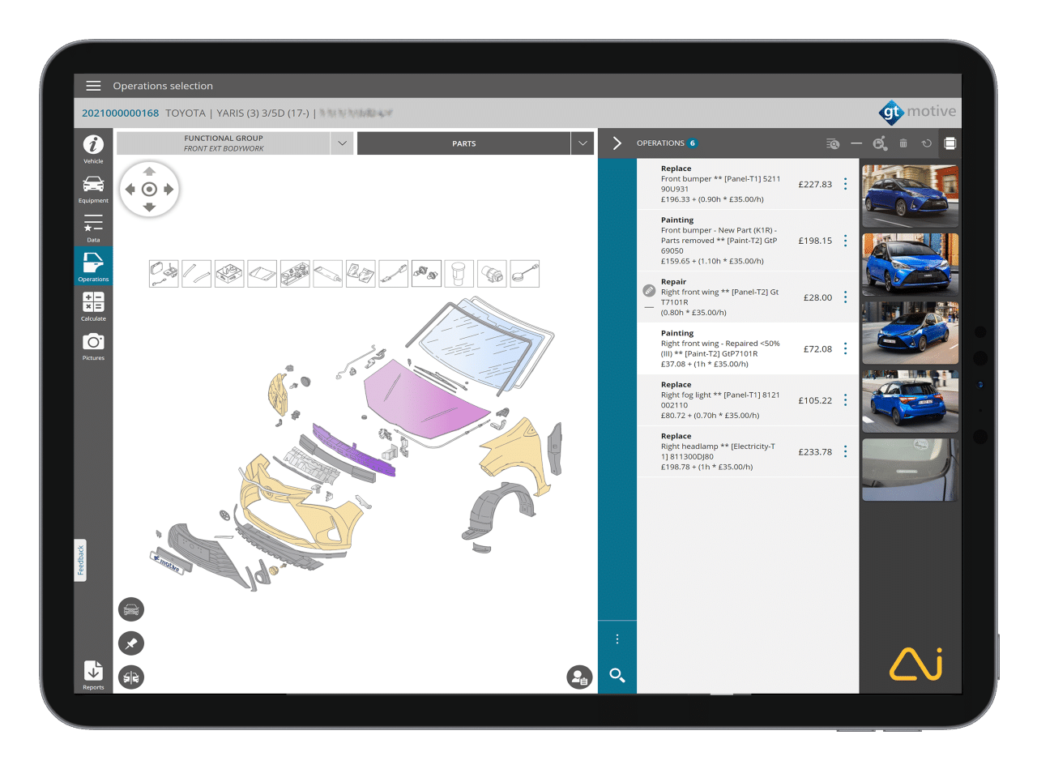Select the Painting Front bumper New Part operation
The height and width of the screenshot is (769, 1037).
click(748, 241)
